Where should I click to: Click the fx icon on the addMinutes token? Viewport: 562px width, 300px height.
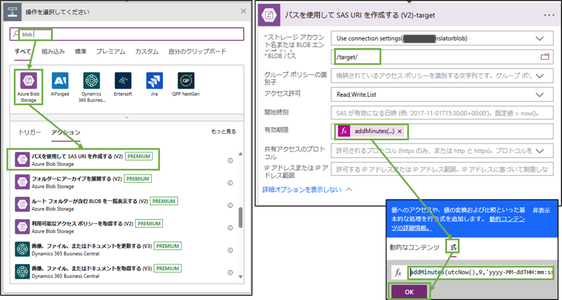344,132
